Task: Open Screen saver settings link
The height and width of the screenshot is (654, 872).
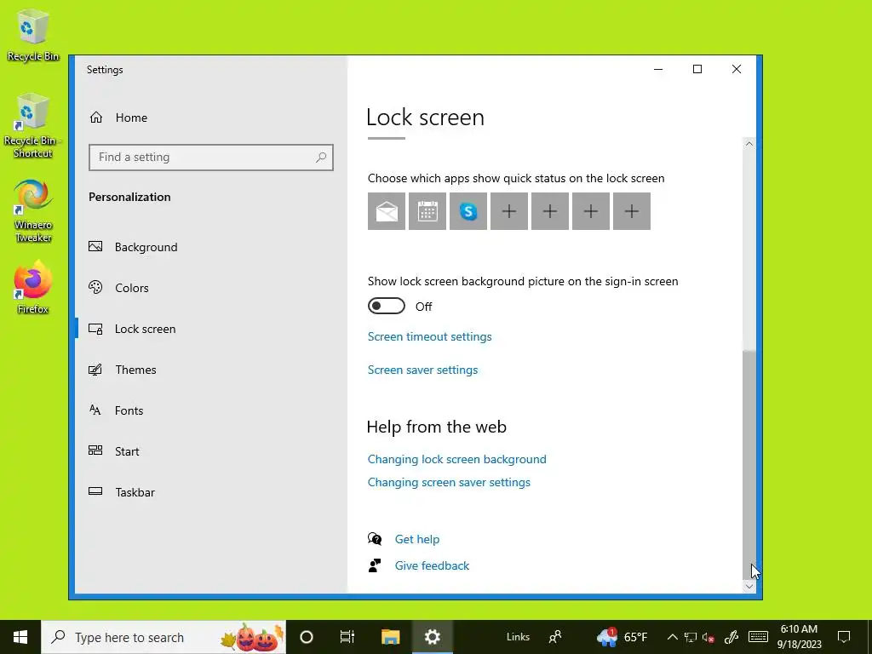Action: point(422,370)
